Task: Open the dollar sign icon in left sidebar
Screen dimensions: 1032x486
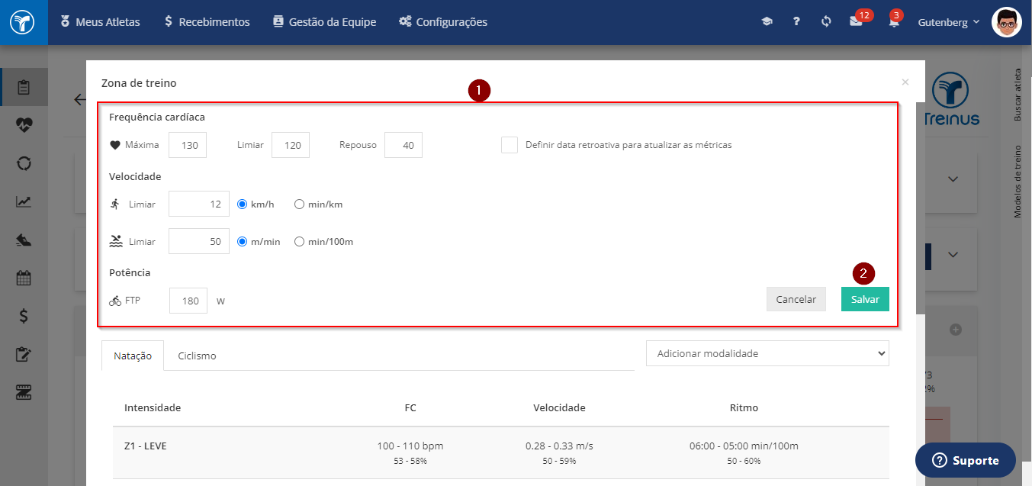Action: (x=24, y=316)
